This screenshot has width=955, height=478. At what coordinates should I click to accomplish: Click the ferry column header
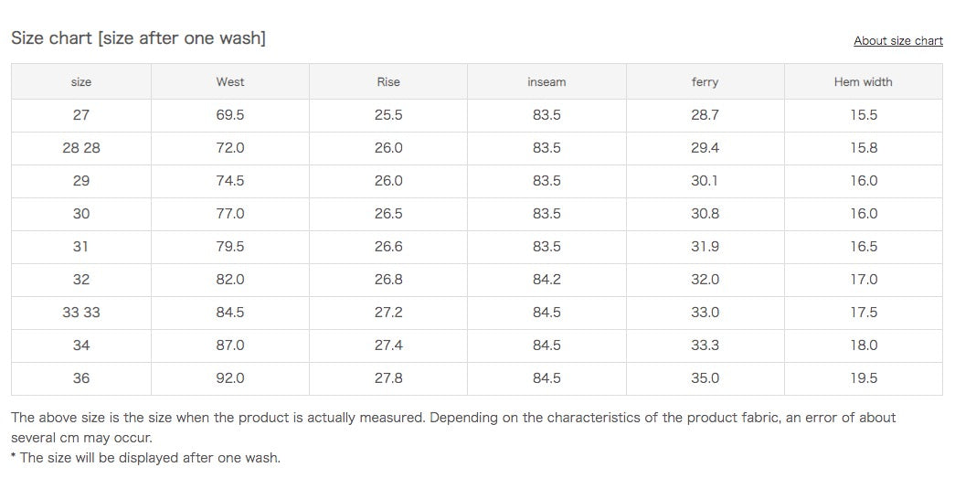(x=705, y=82)
